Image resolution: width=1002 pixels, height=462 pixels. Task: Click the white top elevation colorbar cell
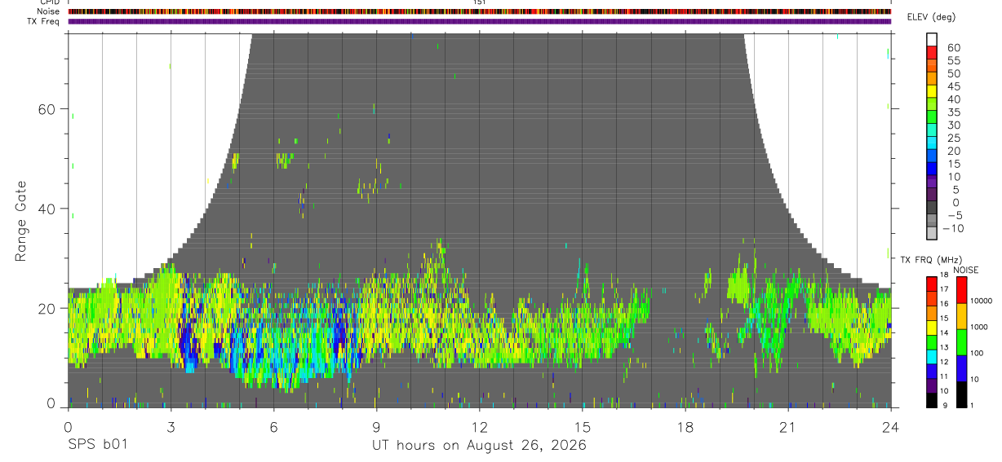click(x=932, y=39)
